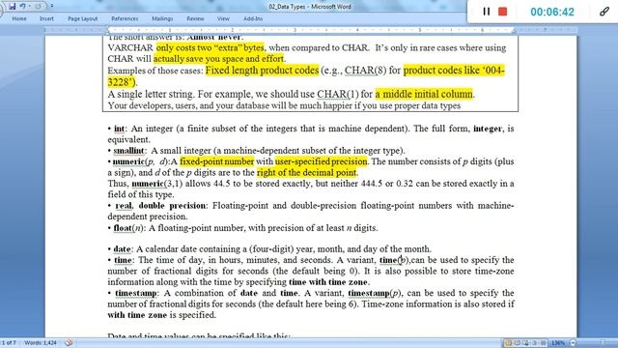Click the zoom out minus button
Image resolution: width=618 pixels, height=348 pixels.
pos(573,343)
